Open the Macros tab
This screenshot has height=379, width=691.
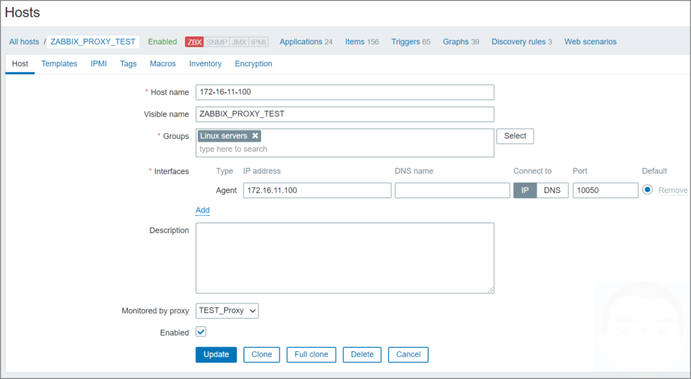[x=163, y=64]
